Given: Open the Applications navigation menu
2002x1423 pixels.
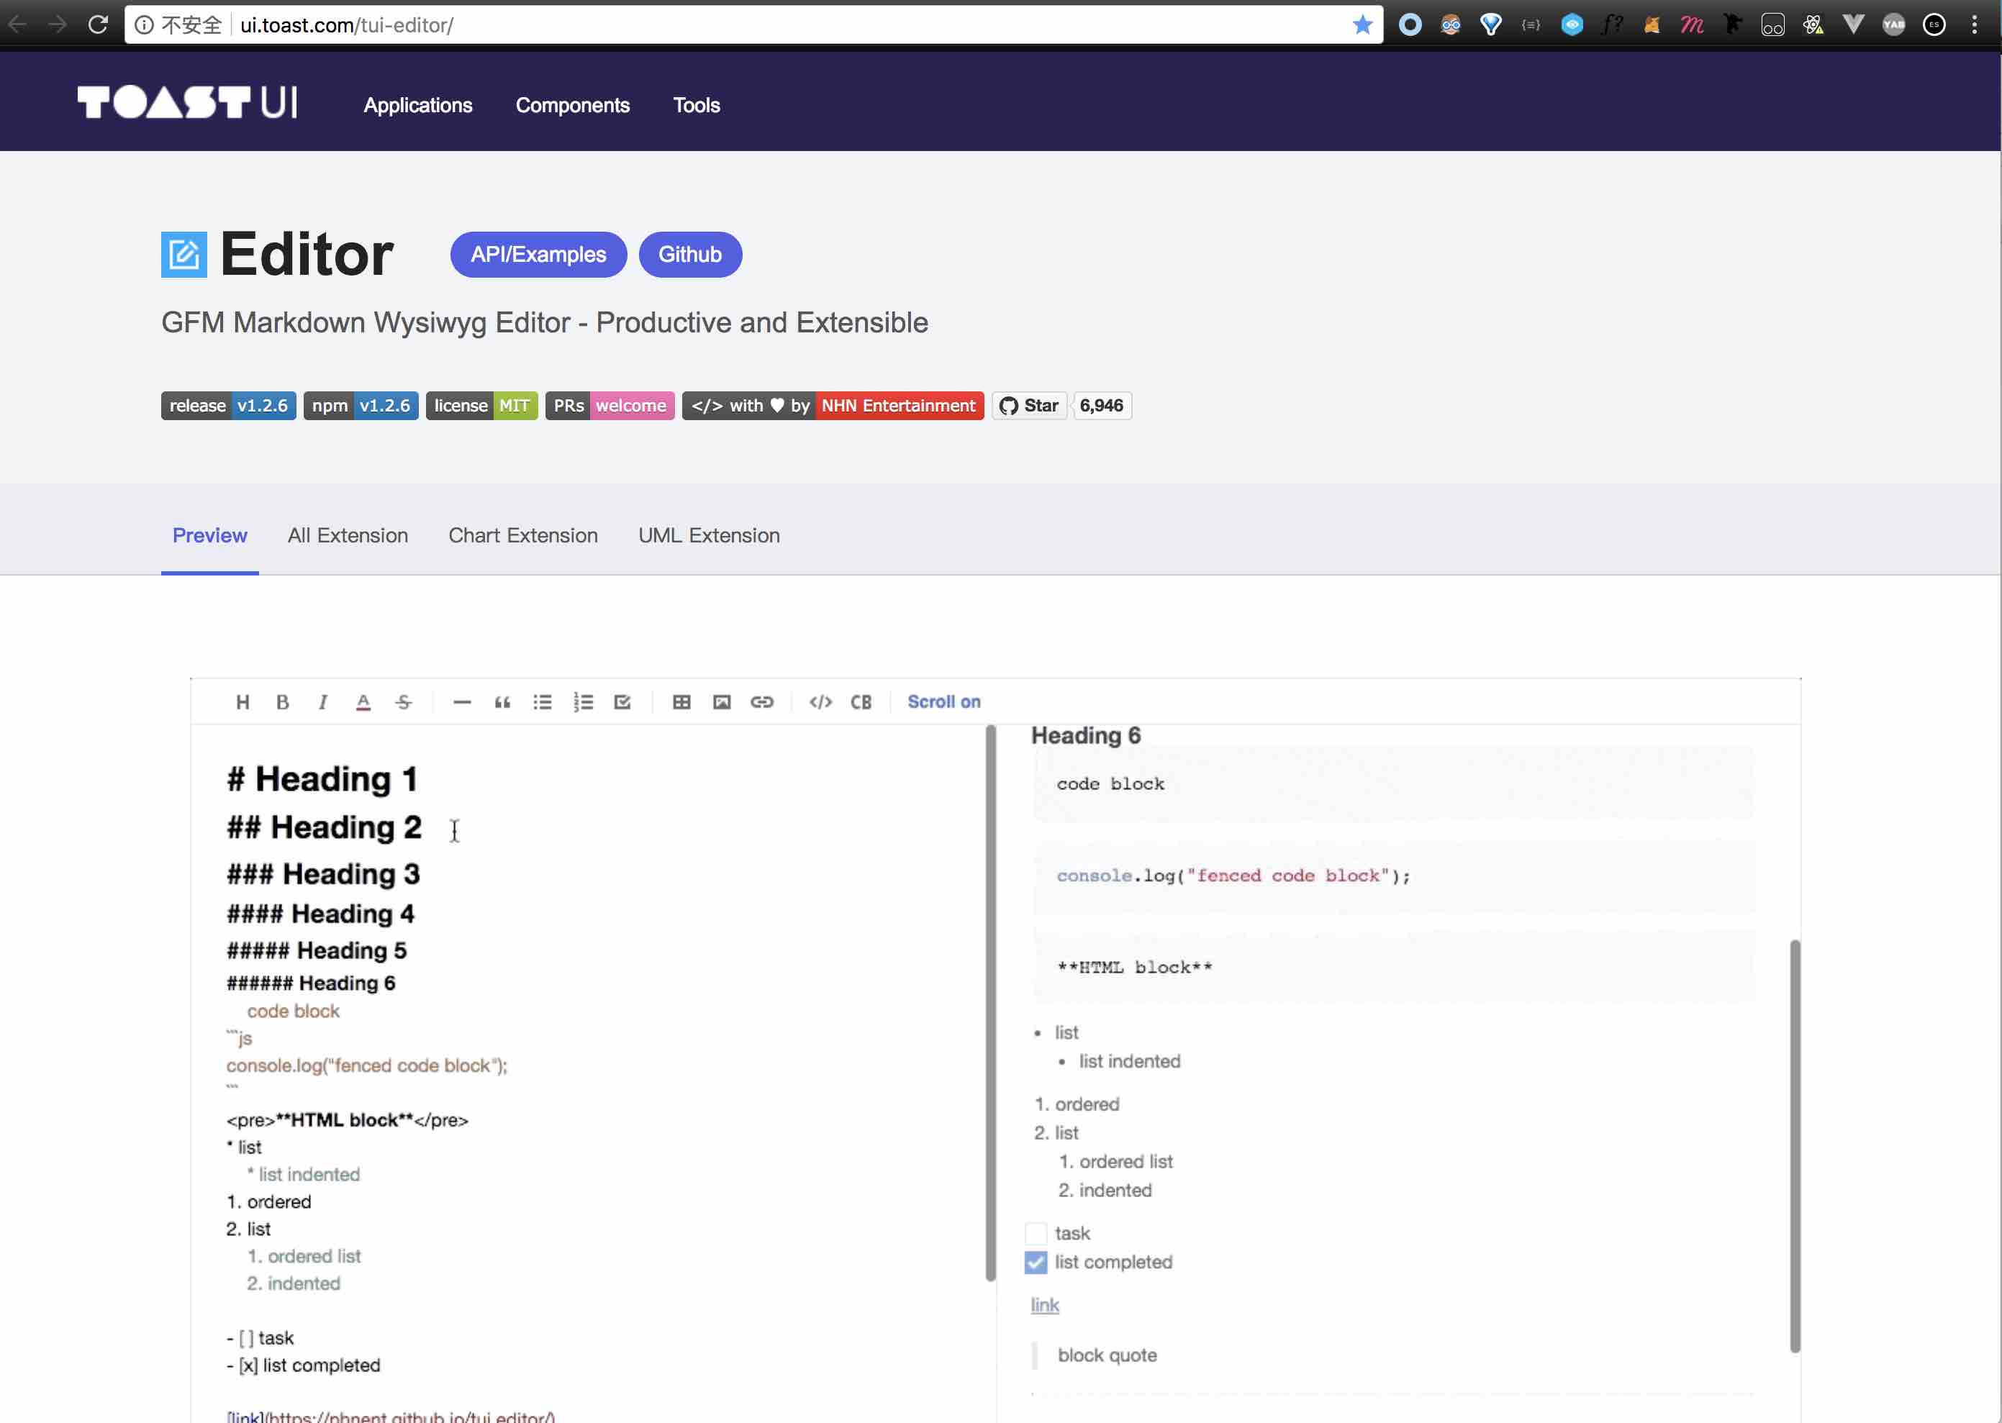Looking at the screenshot, I should [417, 105].
